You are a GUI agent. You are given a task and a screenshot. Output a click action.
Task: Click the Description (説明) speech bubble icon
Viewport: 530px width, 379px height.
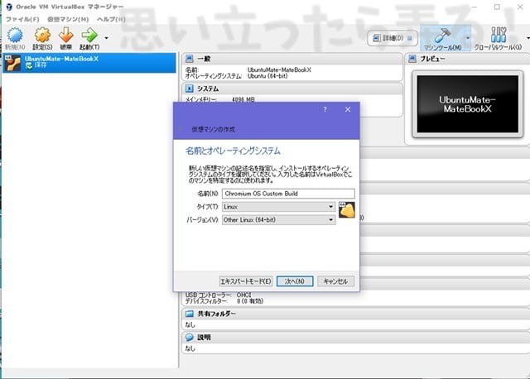point(190,337)
